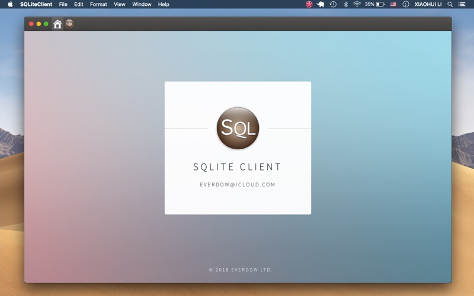Open the Wi-Fi status menu
Viewport: 474px width, 296px height.
(x=357, y=4)
